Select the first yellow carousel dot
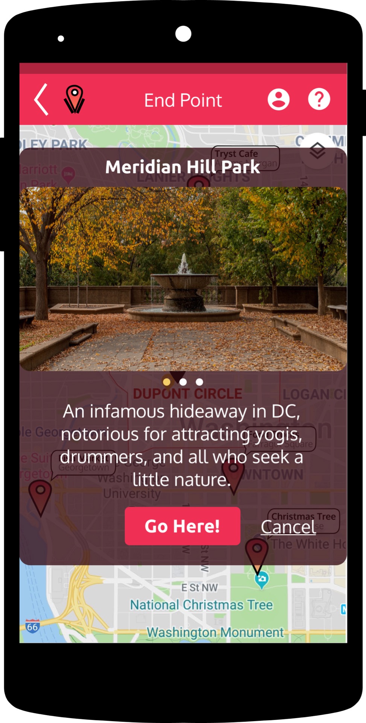Viewport: 366px width, 723px height. coord(167,382)
